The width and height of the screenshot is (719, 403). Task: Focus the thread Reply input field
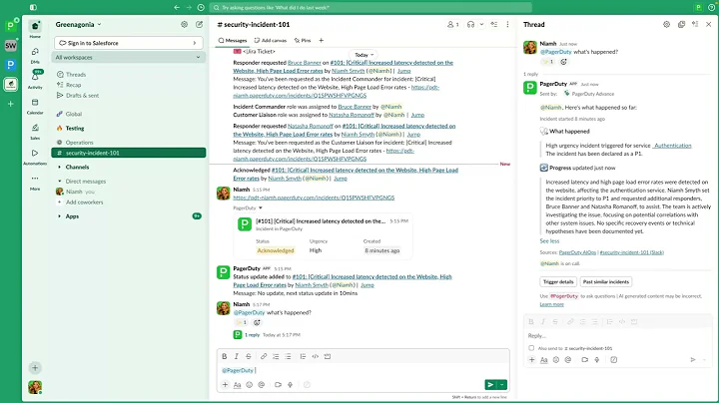(x=618, y=336)
